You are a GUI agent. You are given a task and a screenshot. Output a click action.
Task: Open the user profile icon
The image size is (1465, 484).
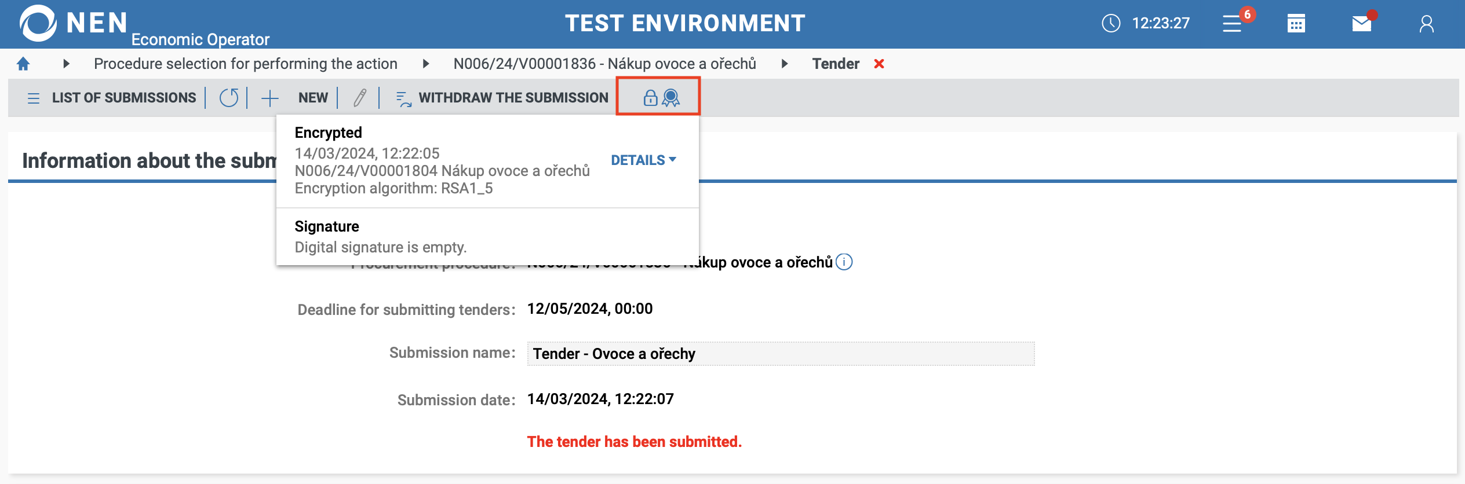[x=1426, y=24]
